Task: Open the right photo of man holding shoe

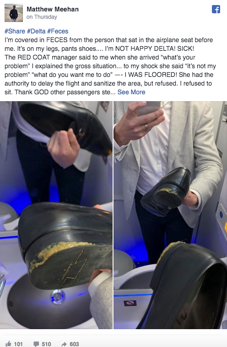Action: pos(170,215)
